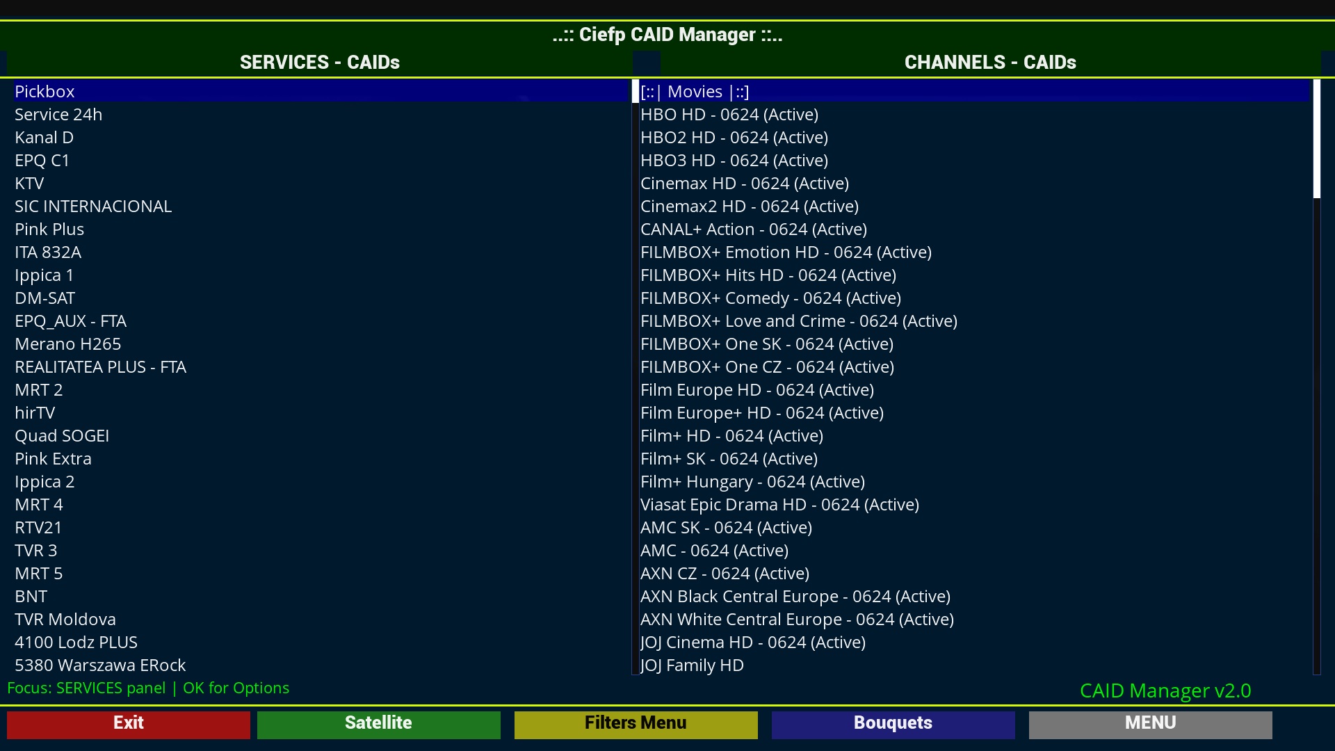The height and width of the screenshot is (751, 1335).
Task: Select Film Europe+ HD channel
Action: [x=975, y=412]
